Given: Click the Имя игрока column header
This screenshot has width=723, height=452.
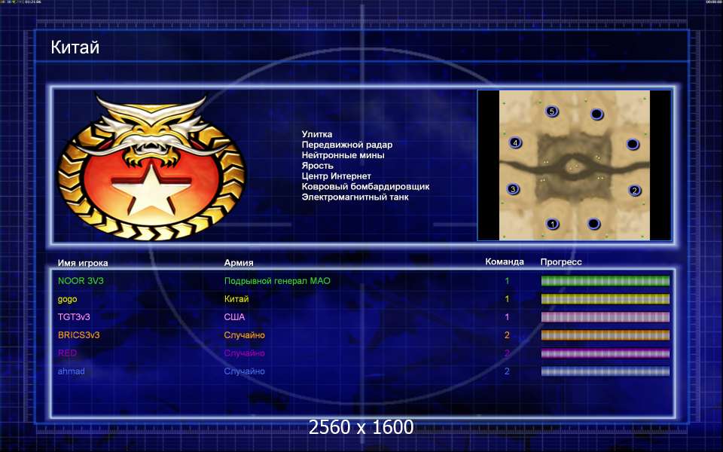Looking at the screenshot, I should (x=83, y=263).
